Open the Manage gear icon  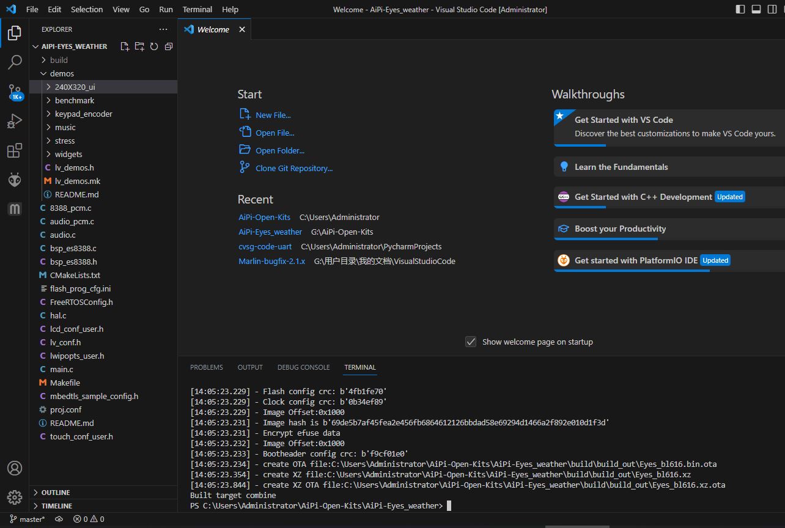15,497
